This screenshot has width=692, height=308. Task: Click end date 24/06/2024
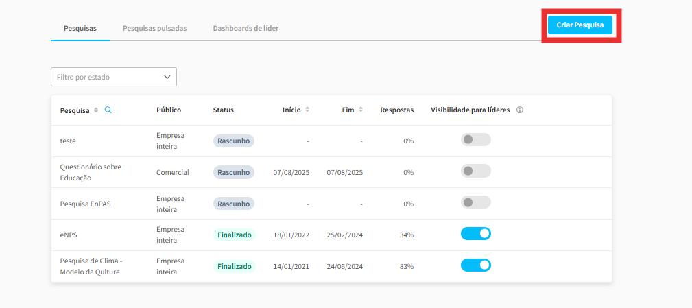click(x=345, y=267)
